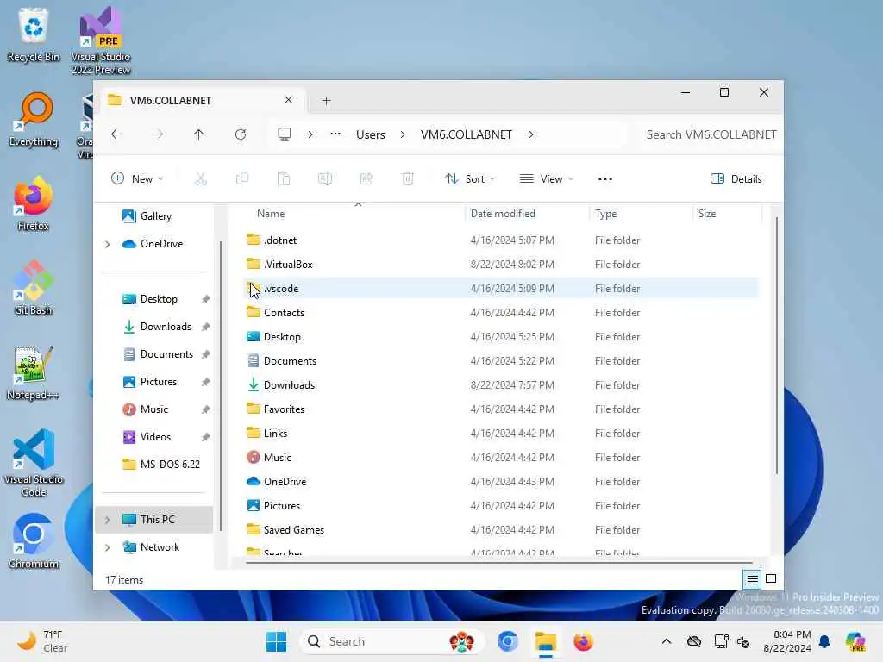Toggle the Details pane
Screen dimensions: 883x662
point(736,179)
